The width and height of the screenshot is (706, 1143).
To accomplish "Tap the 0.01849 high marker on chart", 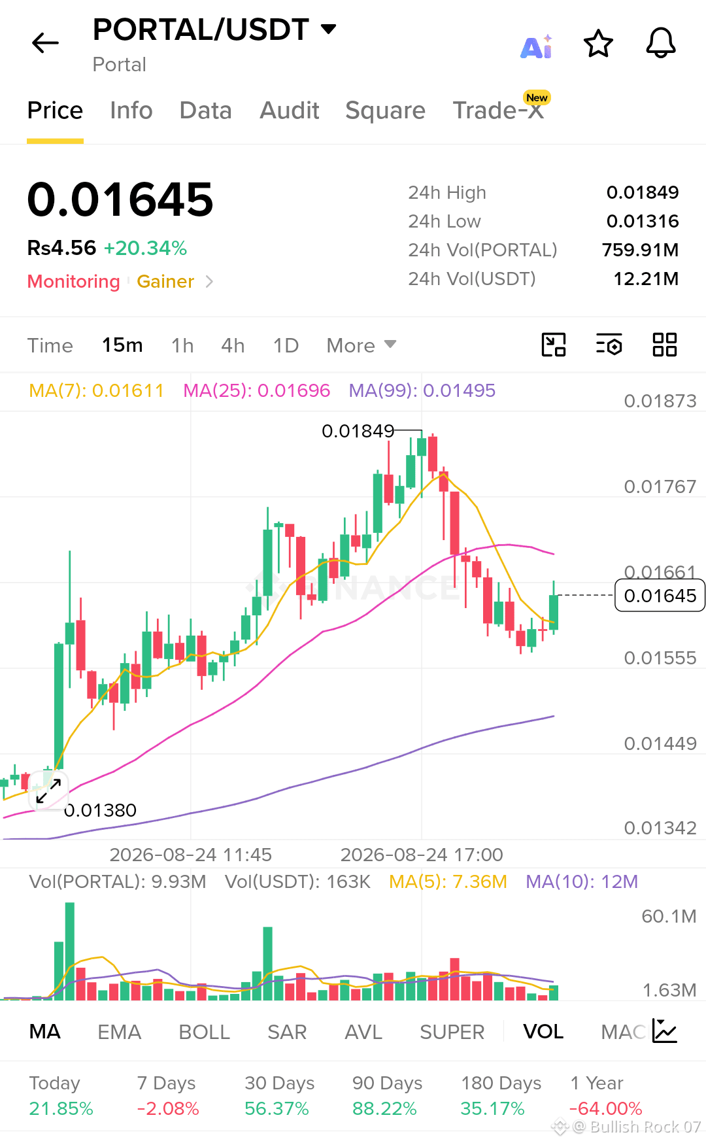I will pyautogui.click(x=358, y=431).
